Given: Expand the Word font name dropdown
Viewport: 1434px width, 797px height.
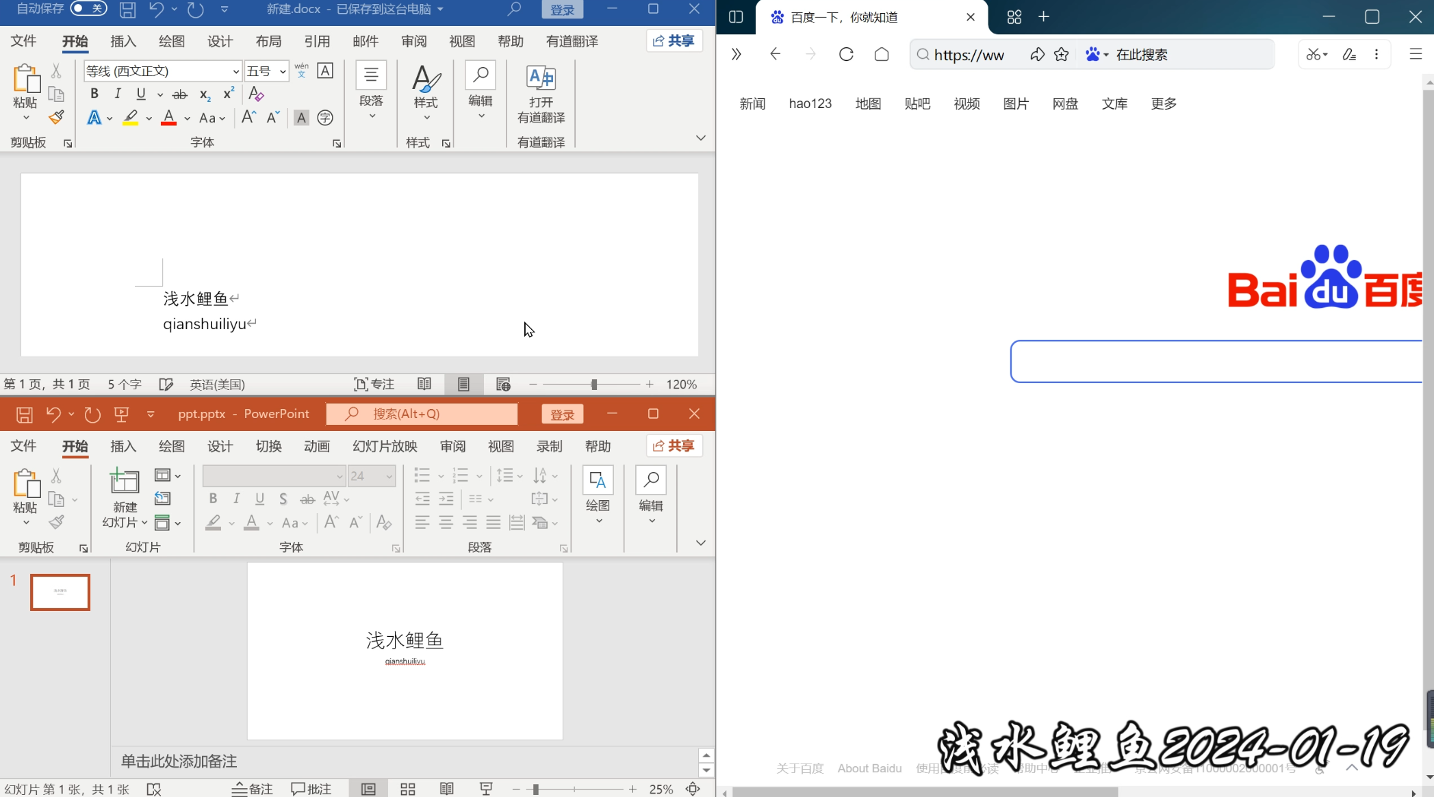Looking at the screenshot, I should pos(235,71).
